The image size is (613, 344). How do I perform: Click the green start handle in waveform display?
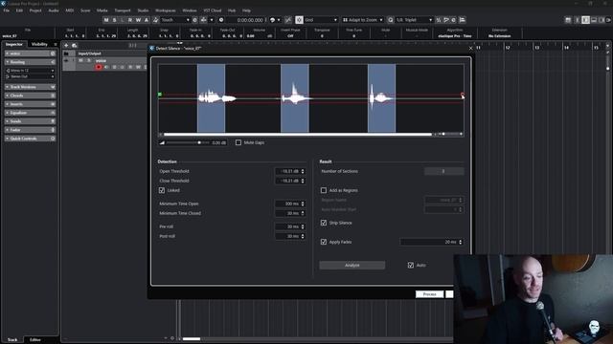160,95
